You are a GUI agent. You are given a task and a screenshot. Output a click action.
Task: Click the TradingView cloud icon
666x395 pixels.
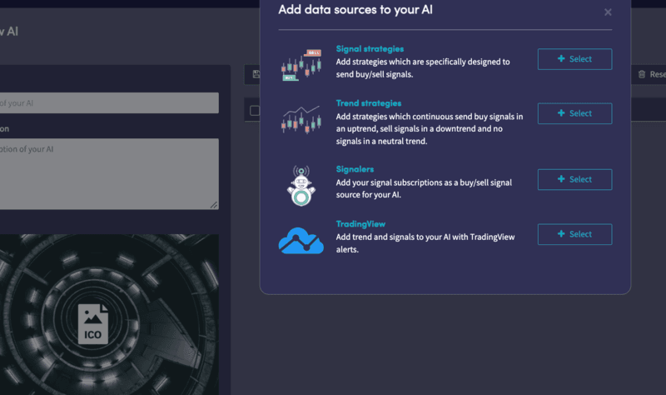[x=301, y=241]
